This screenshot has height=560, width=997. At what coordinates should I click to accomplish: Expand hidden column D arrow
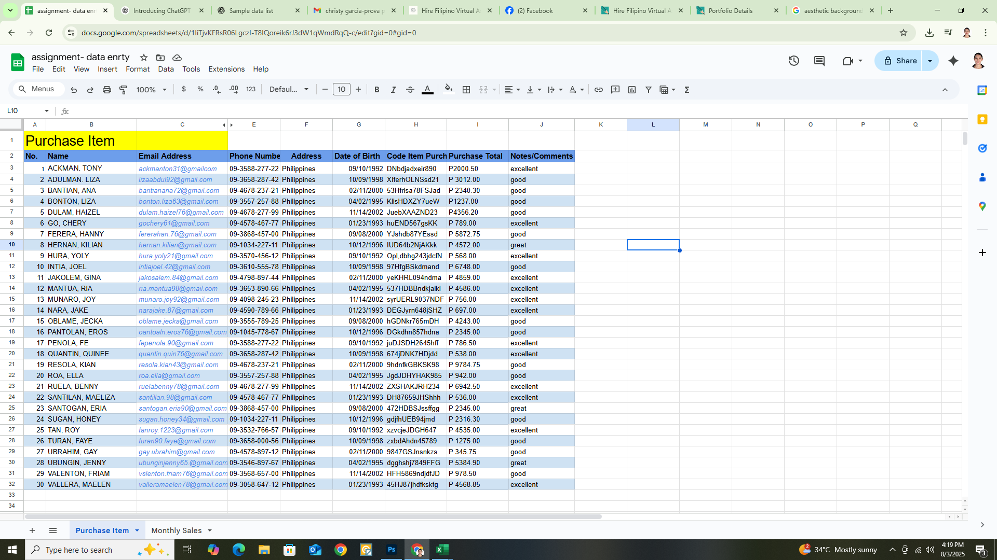tap(232, 125)
